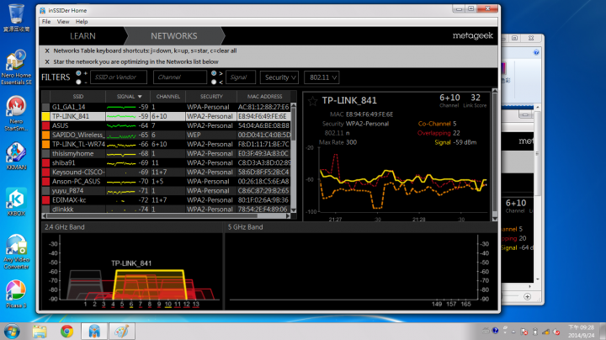Click the networks table horizontal scrollbar
606x340 pixels.
(166, 216)
